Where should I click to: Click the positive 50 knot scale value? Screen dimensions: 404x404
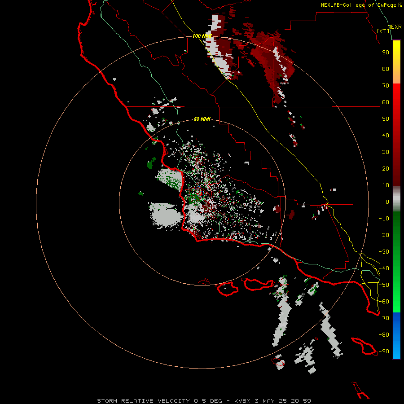386,119
